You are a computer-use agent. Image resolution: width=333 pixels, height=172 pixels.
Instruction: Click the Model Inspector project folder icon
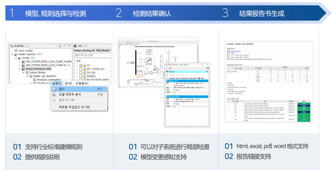click(x=16, y=54)
